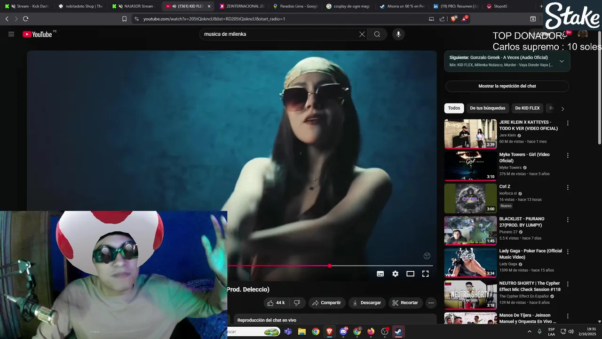Switch to the NAJASOR Stream tab
602x339 pixels.
(x=135, y=6)
